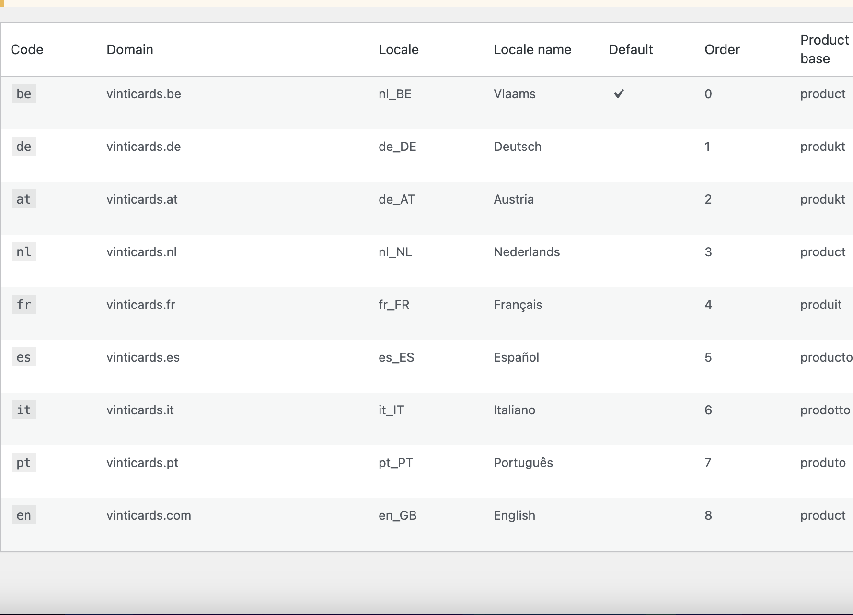Click the domain vinticards.it
The image size is (853, 615).
pos(140,410)
